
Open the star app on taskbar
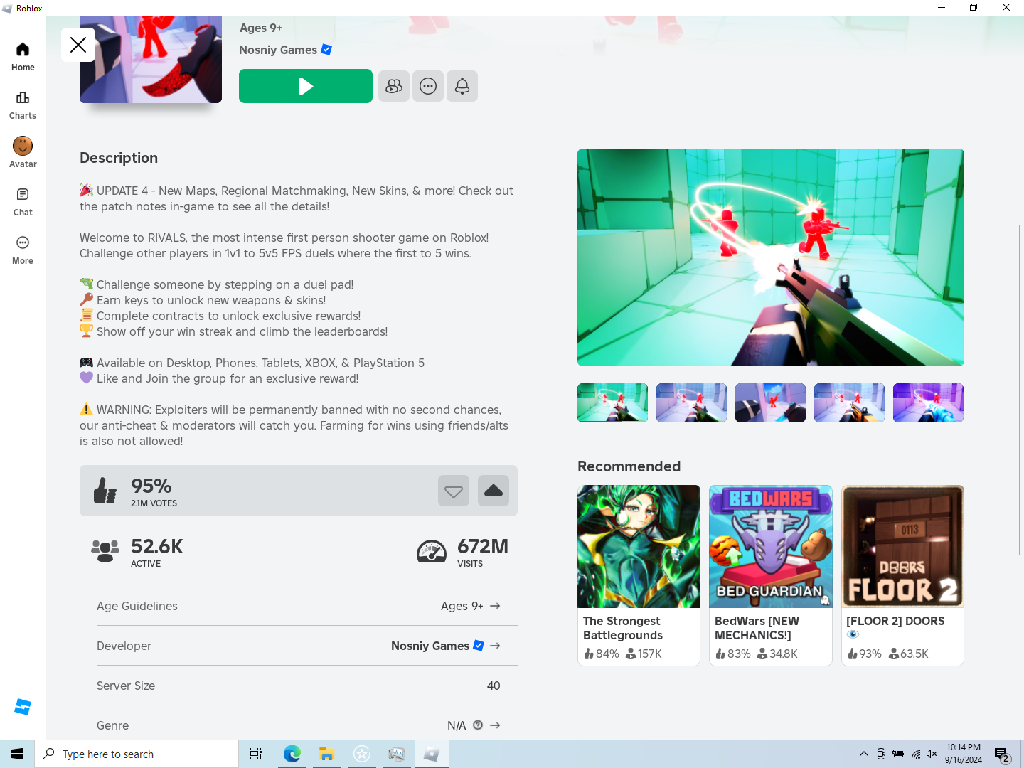362,754
